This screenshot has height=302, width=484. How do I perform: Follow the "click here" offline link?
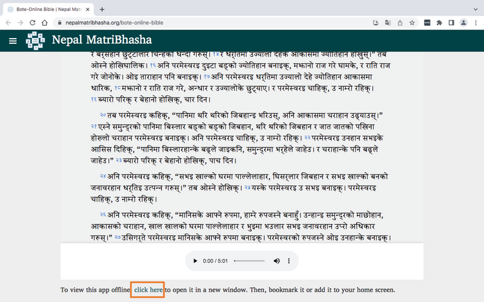(x=148, y=290)
